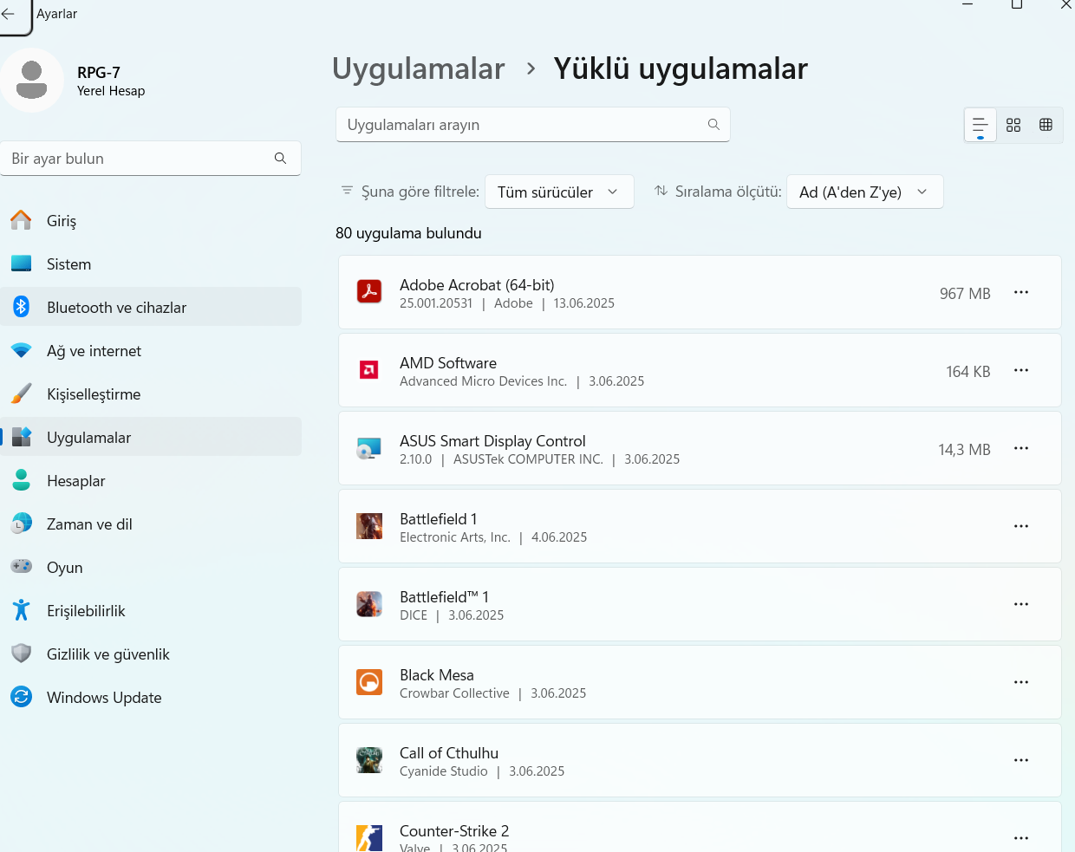Go to Uygulamalar breadcrumb link

pyautogui.click(x=419, y=68)
